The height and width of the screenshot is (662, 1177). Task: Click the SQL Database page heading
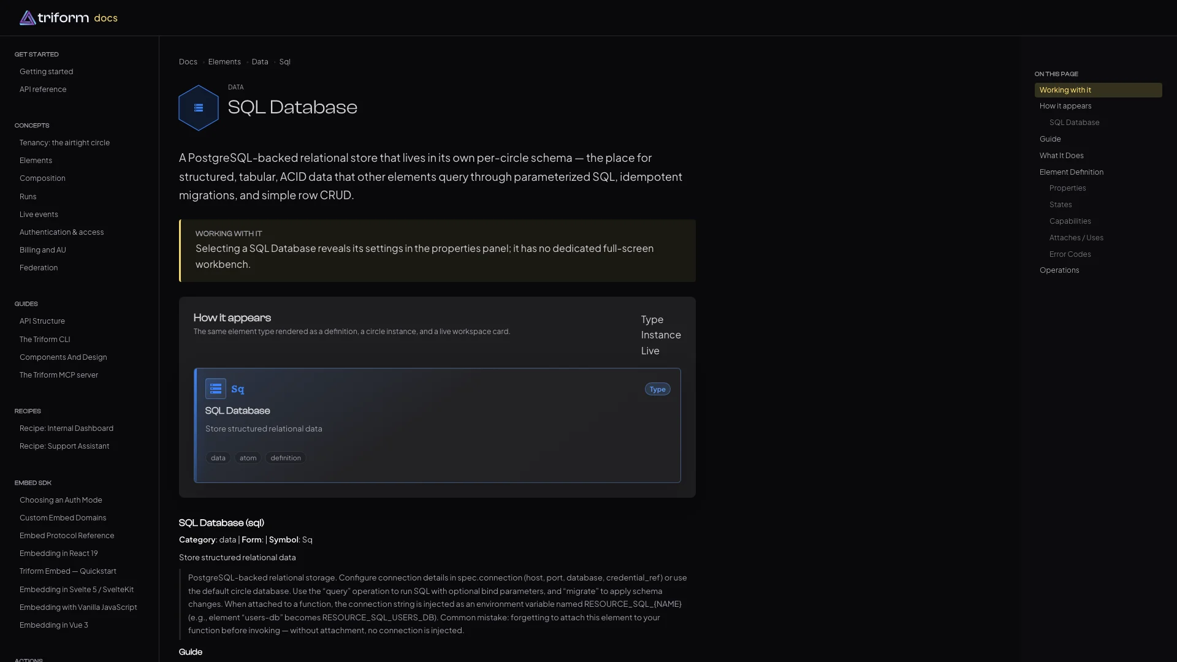292,107
